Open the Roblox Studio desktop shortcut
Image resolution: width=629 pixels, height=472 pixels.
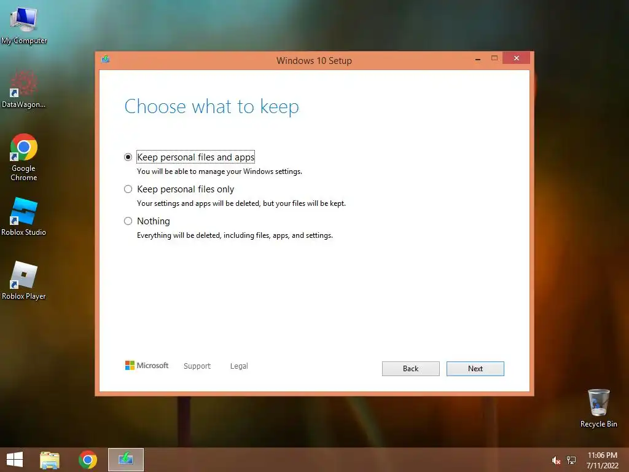pyautogui.click(x=24, y=217)
